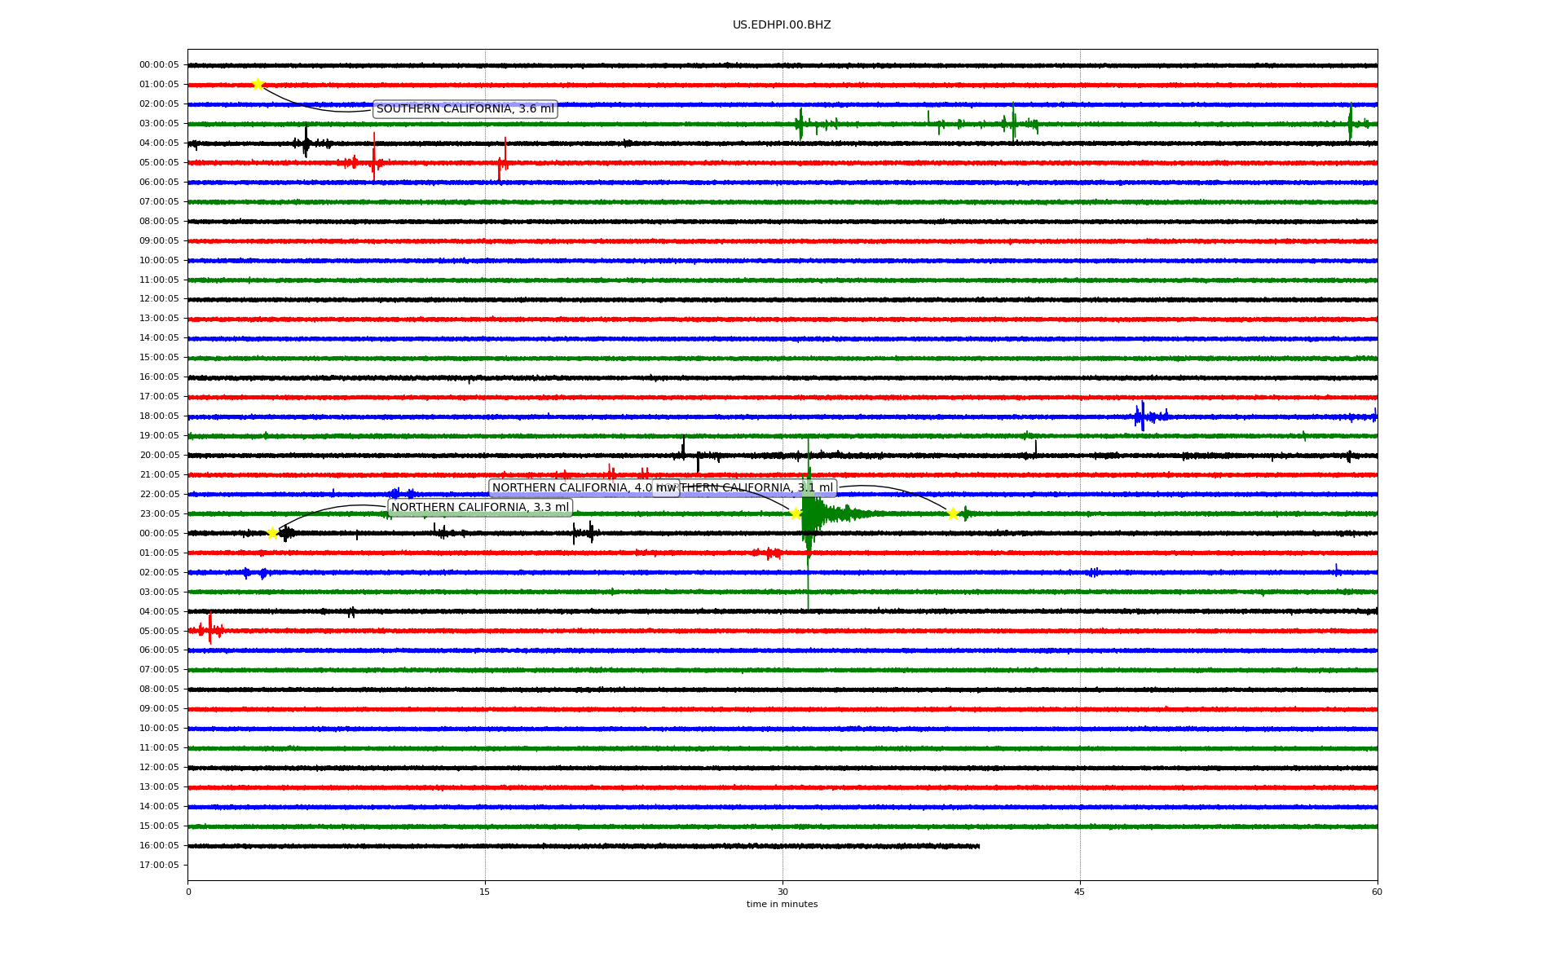The width and height of the screenshot is (1565, 978).
Task: Click the SOUTHERN CALIFORNIA, 3.6 ml label box
Action: (x=465, y=109)
